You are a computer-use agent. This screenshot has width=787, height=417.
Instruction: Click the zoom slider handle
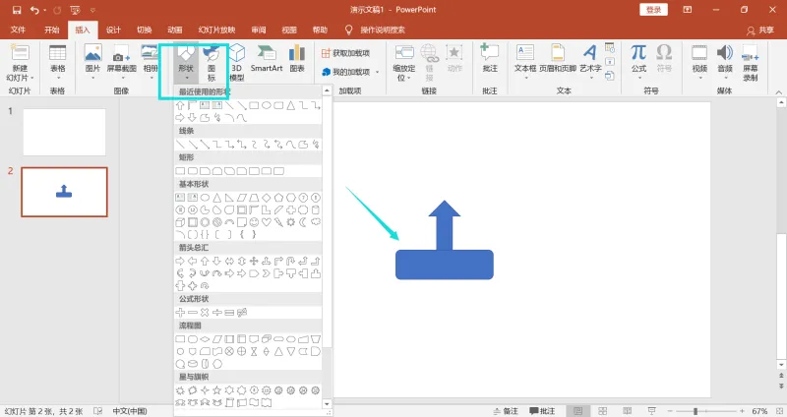coord(696,411)
